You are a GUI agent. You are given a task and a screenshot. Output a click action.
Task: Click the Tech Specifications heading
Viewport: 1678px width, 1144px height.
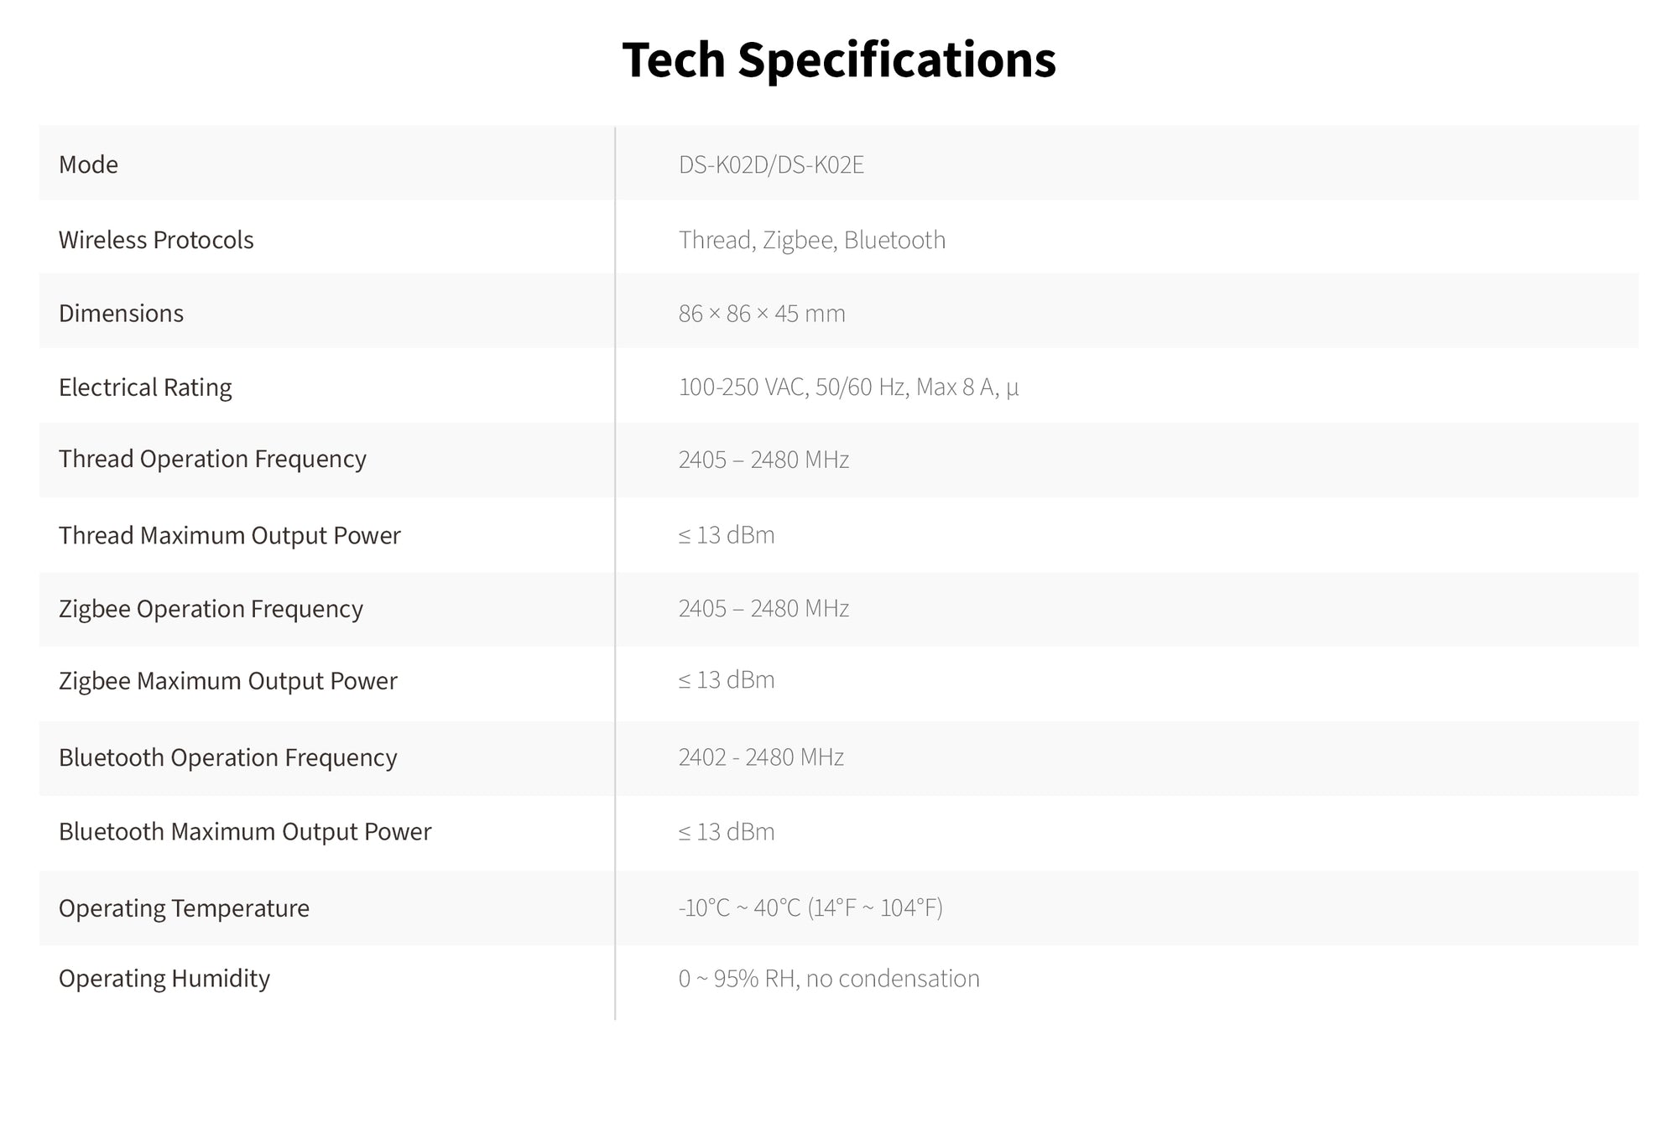839,60
